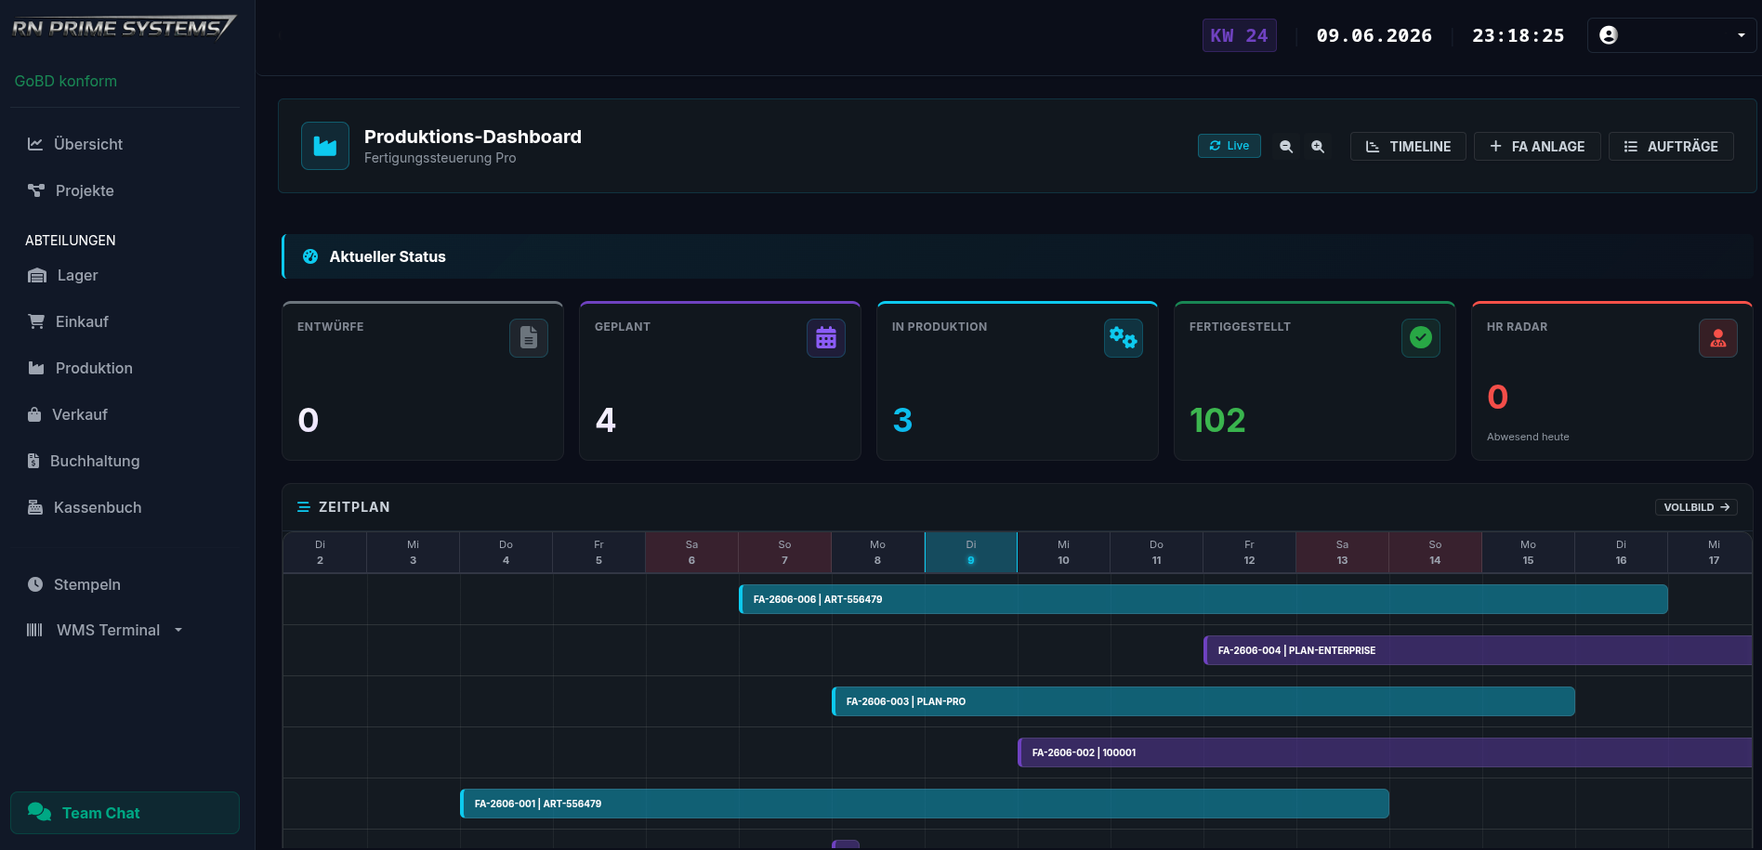
Task: Open the Team Chat button
Action: click(x=125, y=813)
